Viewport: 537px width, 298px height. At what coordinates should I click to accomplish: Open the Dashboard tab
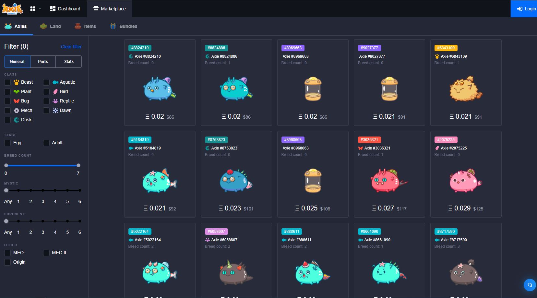coord(65,9)
